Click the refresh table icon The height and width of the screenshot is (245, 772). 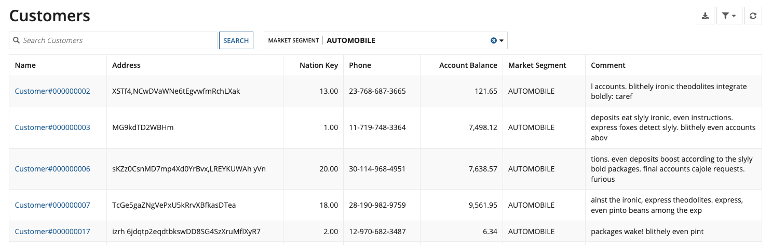[x=753, y=16]
